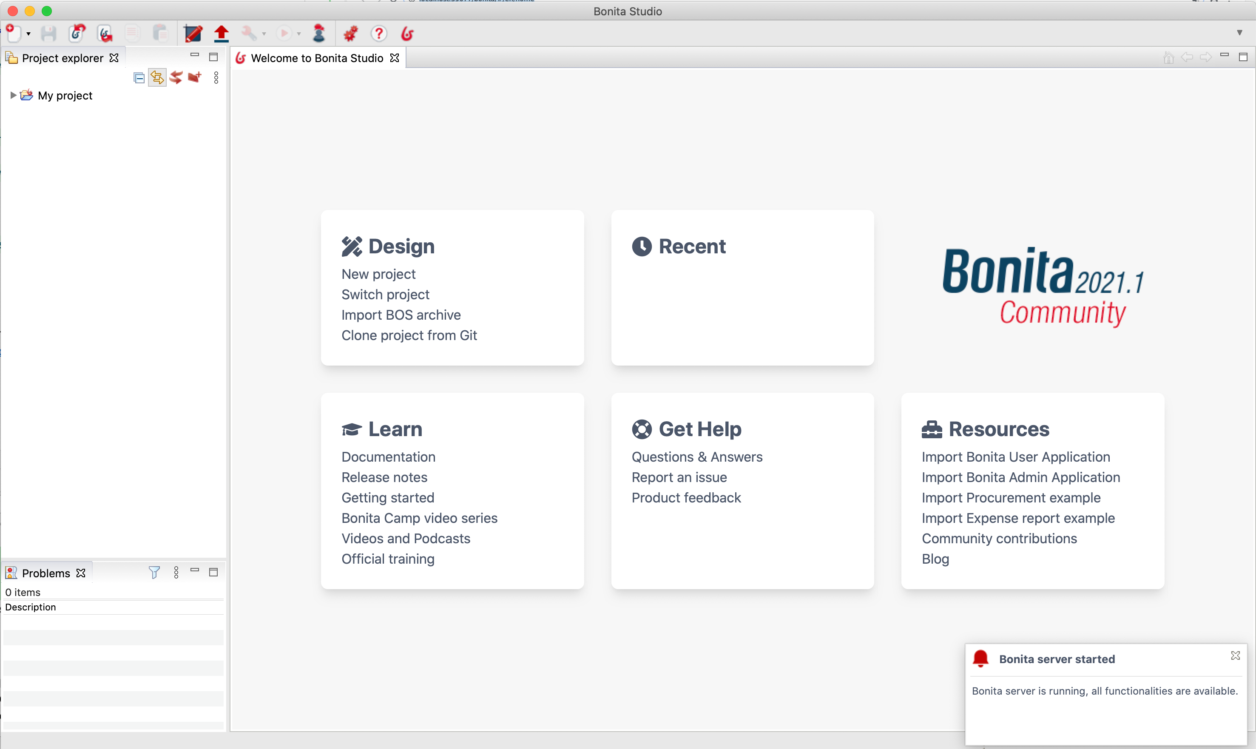Image resolution: width=1256 pixels, height=749 pixels.
Task: Click the Import BOS archive link
Action: pos(401,315)
